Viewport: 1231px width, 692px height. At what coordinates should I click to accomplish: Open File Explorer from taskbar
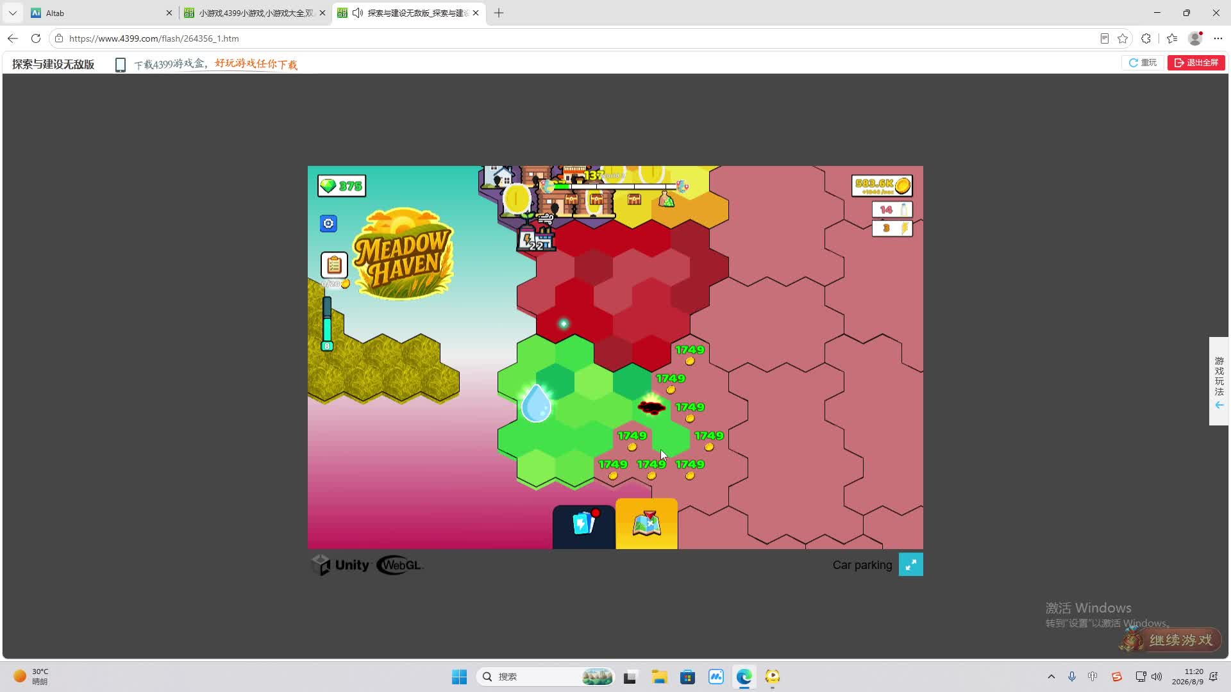click(x=659, y=677)
